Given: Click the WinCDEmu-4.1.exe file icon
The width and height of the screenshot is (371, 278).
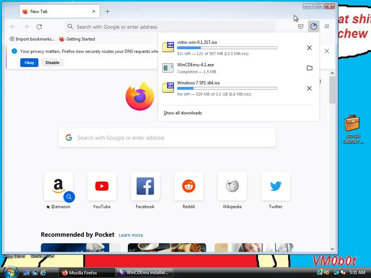Looking at the screenshot, I should click(x=168, y=68).
